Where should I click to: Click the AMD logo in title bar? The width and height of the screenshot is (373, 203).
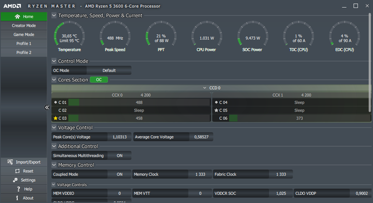point(12,6)
